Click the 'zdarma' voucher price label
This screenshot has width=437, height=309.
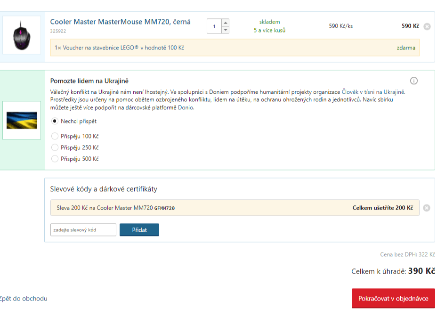[406, 48]
